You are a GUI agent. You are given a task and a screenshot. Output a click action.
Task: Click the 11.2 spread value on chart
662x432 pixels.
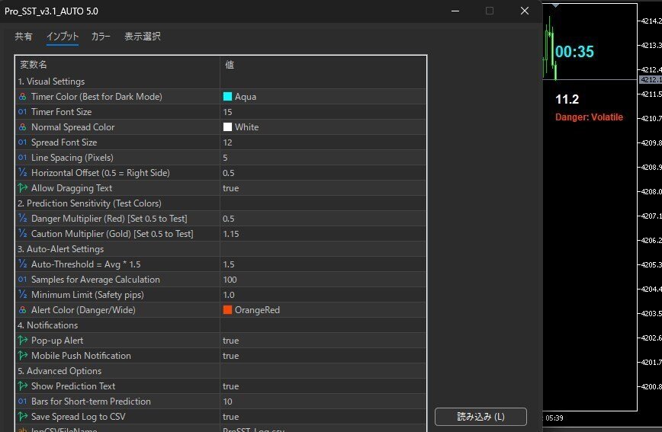[x=567, y=100]
